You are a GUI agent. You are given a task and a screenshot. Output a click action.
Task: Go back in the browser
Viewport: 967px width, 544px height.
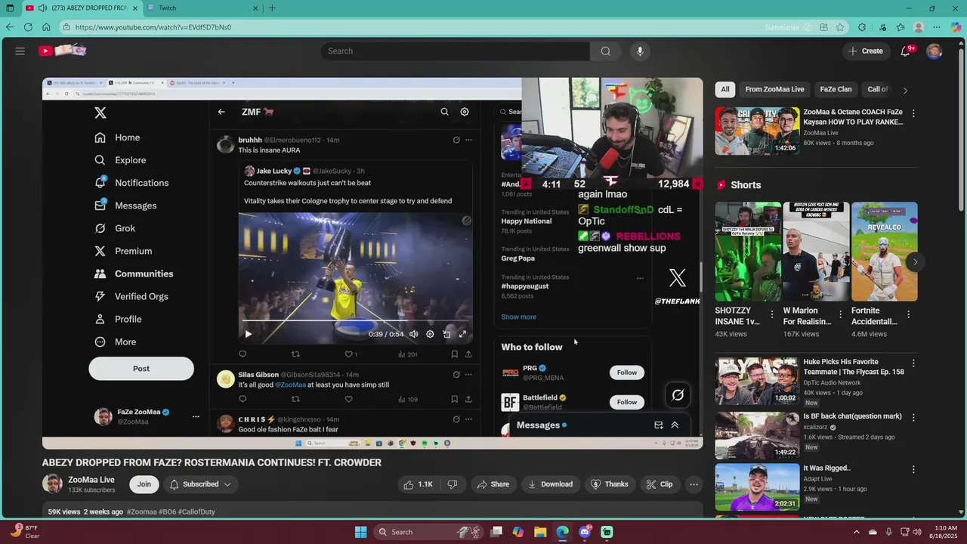[10, 27]
